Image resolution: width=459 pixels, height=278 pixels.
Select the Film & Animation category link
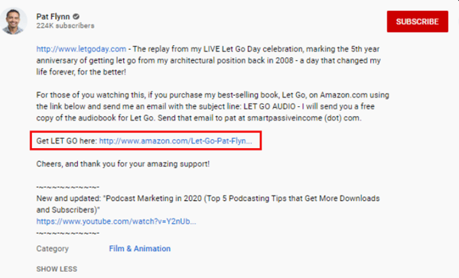point(140,248)
